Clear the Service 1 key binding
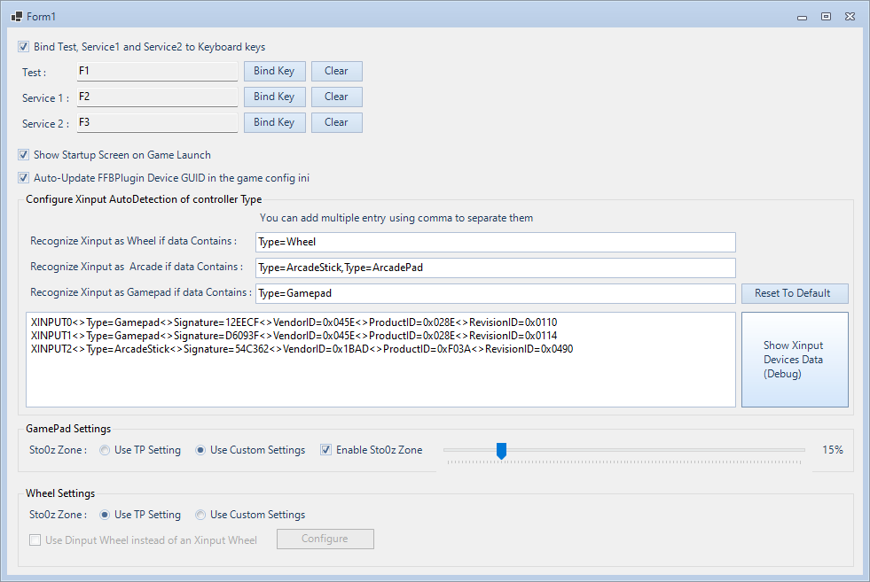The height and width of the screenshot is (582, 870). 337,97
